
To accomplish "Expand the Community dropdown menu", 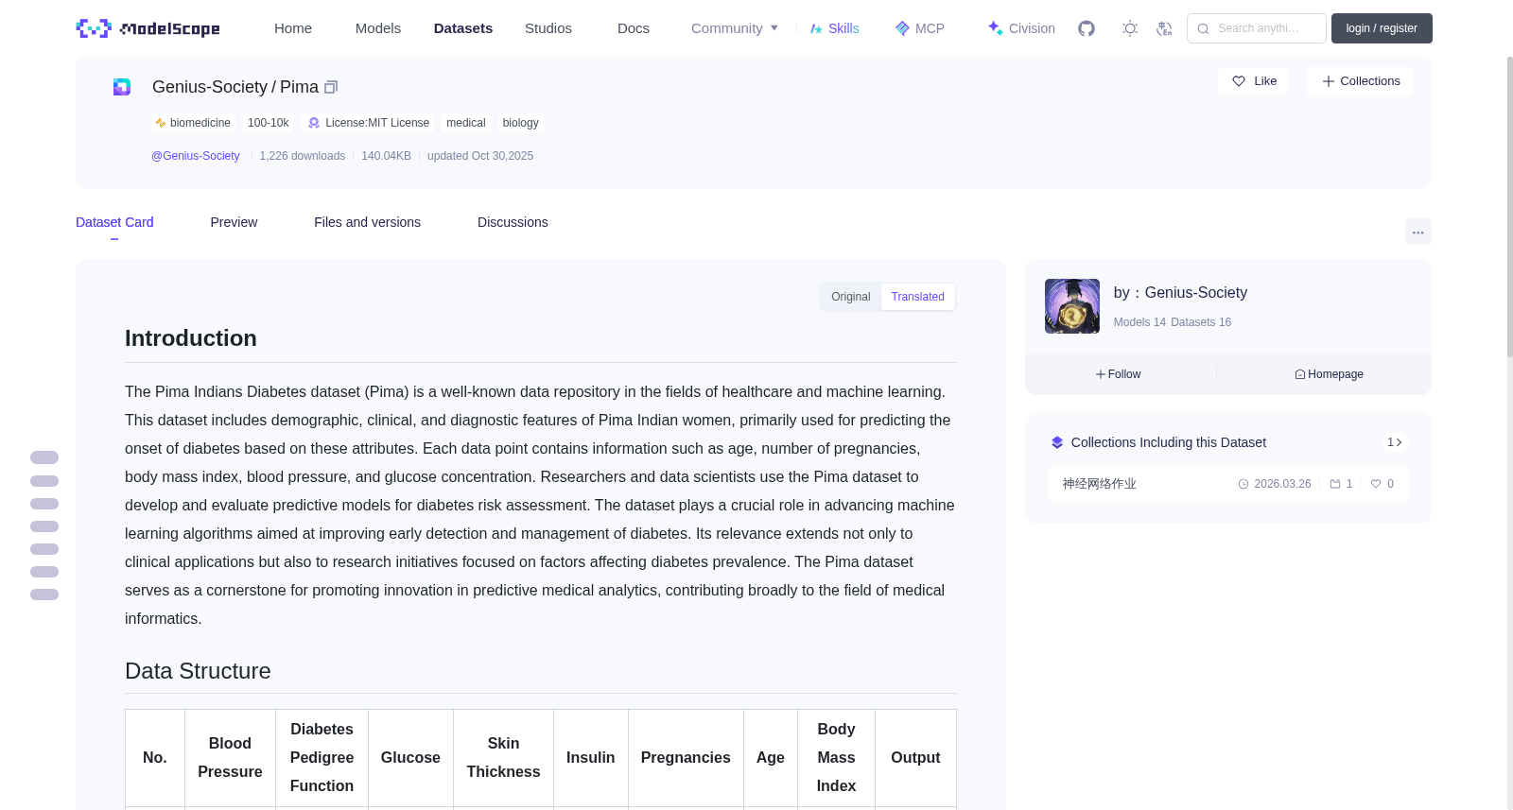I will click(735, 28).
